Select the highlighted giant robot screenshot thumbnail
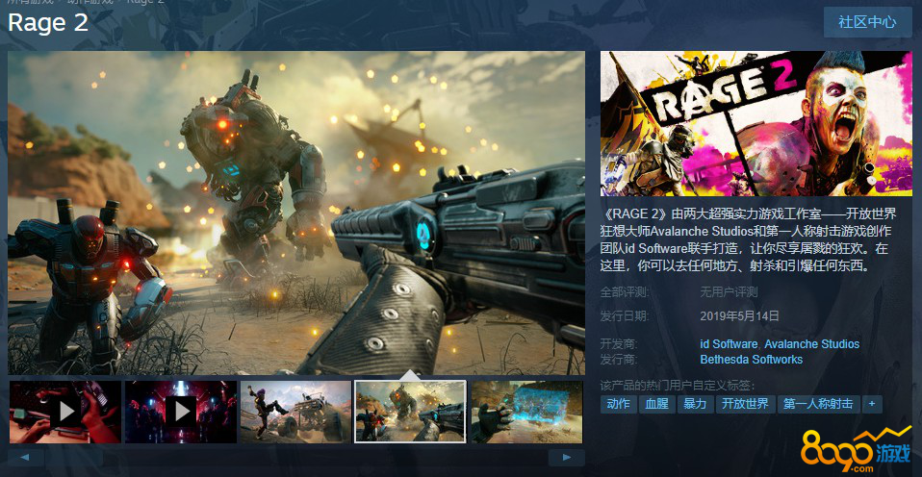 pyautogui.click(x=410, y=412)
